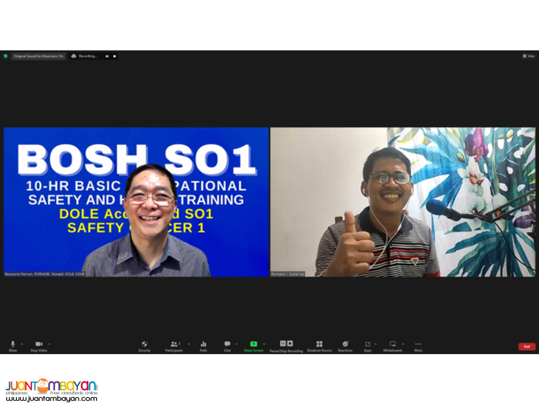Open the Chat panel icon

226,343
